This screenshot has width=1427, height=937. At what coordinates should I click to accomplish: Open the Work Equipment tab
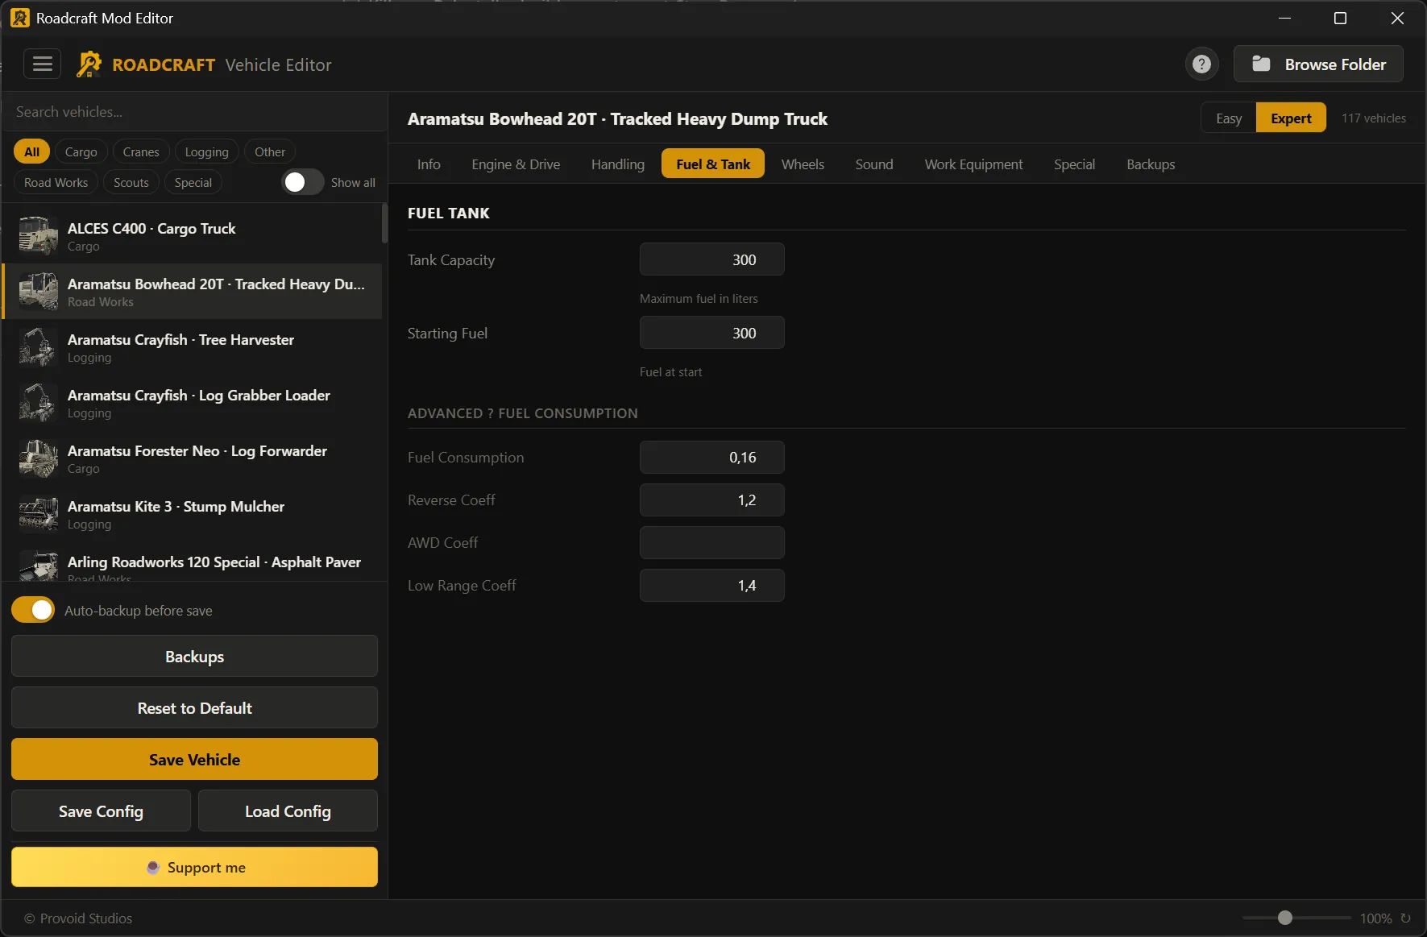click(x=973, y=164)
